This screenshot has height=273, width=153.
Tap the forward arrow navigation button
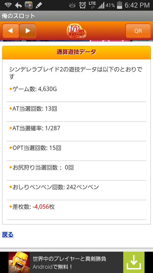[x=28, y=31]
